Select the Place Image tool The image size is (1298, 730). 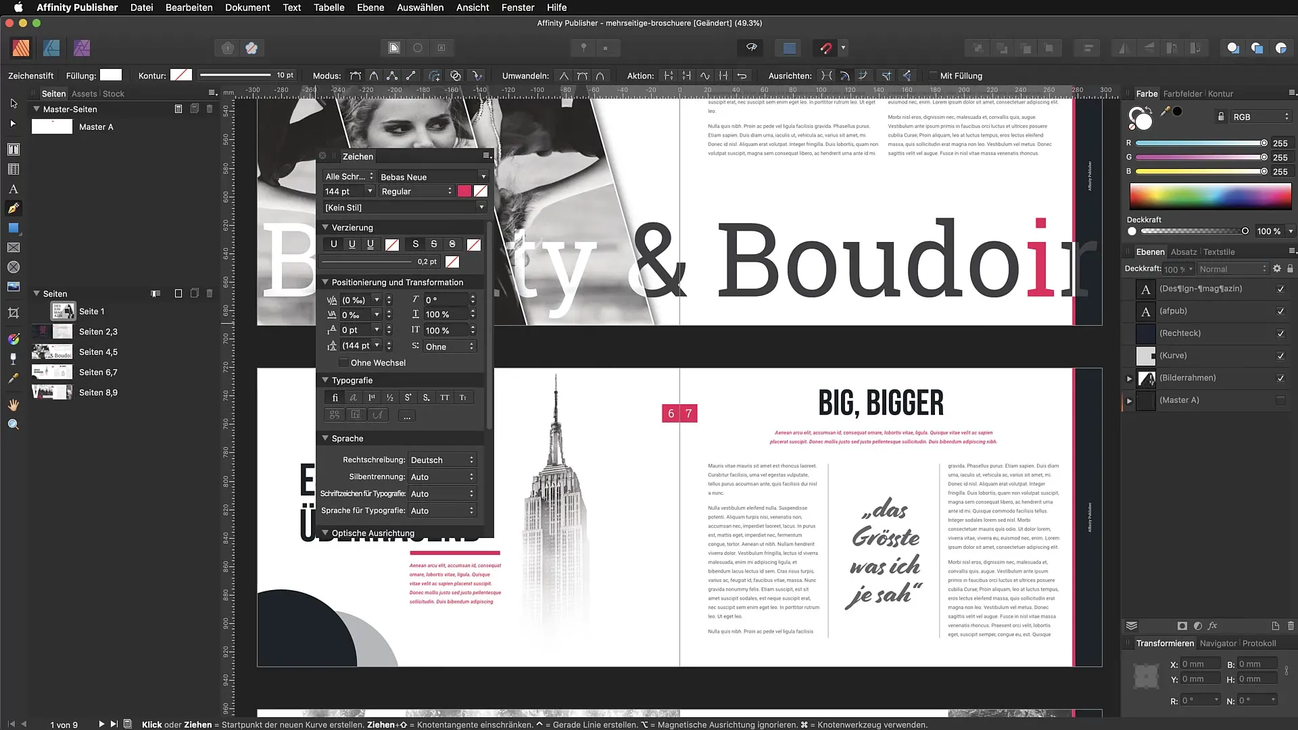pyautogui.click(x=14, y=287)
